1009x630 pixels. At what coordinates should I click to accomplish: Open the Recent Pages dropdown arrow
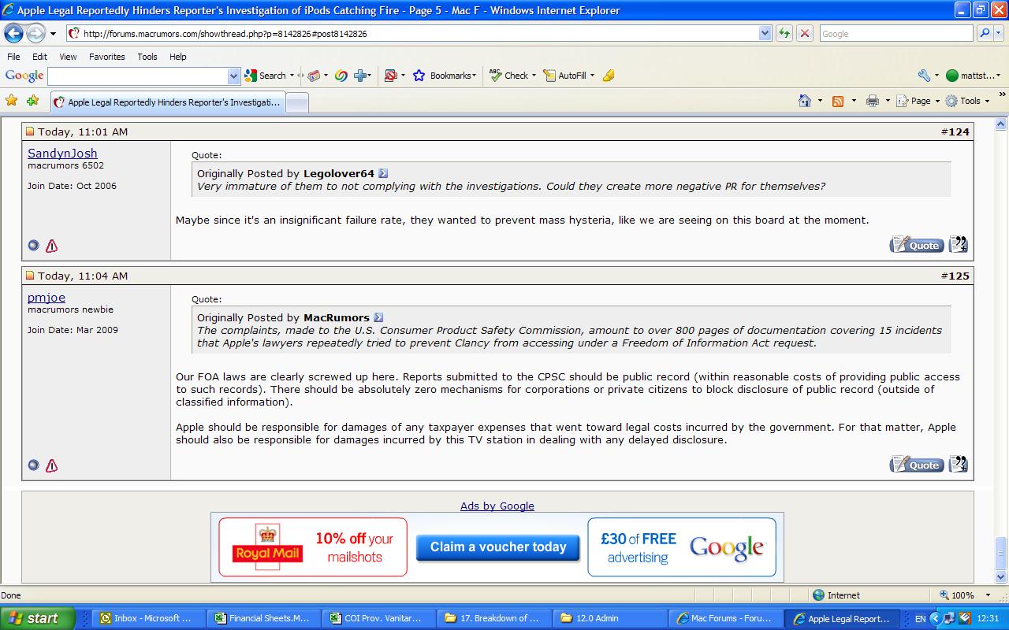53,34
